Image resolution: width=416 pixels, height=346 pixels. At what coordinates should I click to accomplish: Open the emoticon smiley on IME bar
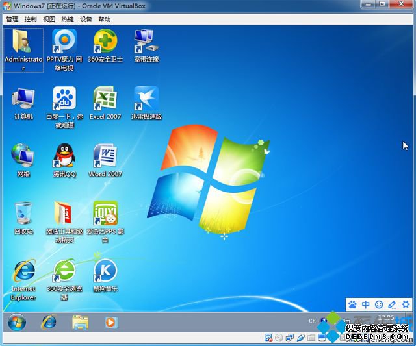click(379, 304)
